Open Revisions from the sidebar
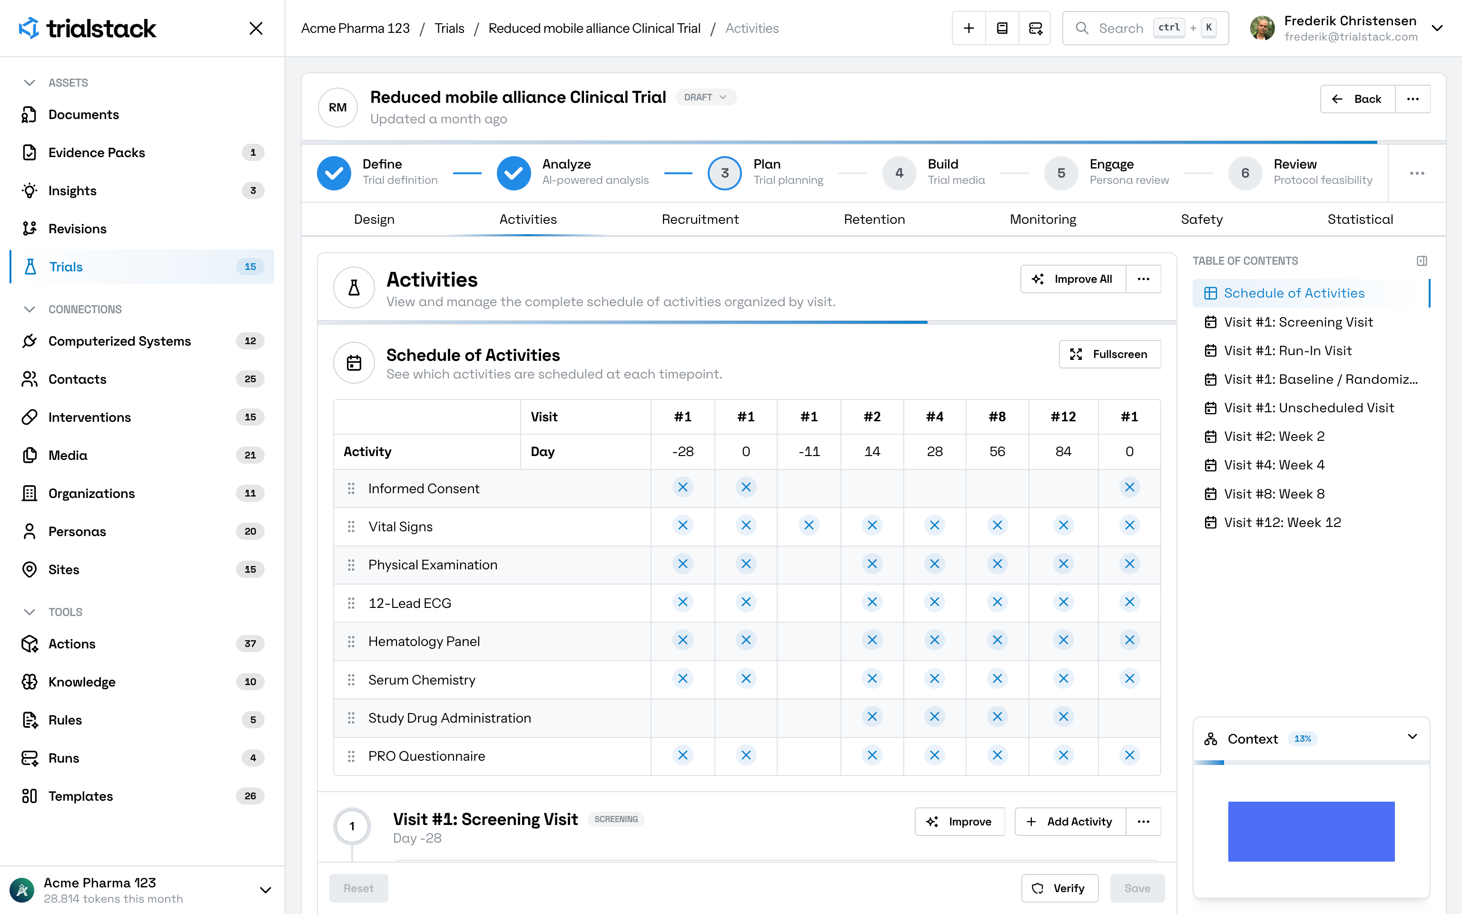 pos(142,228)
